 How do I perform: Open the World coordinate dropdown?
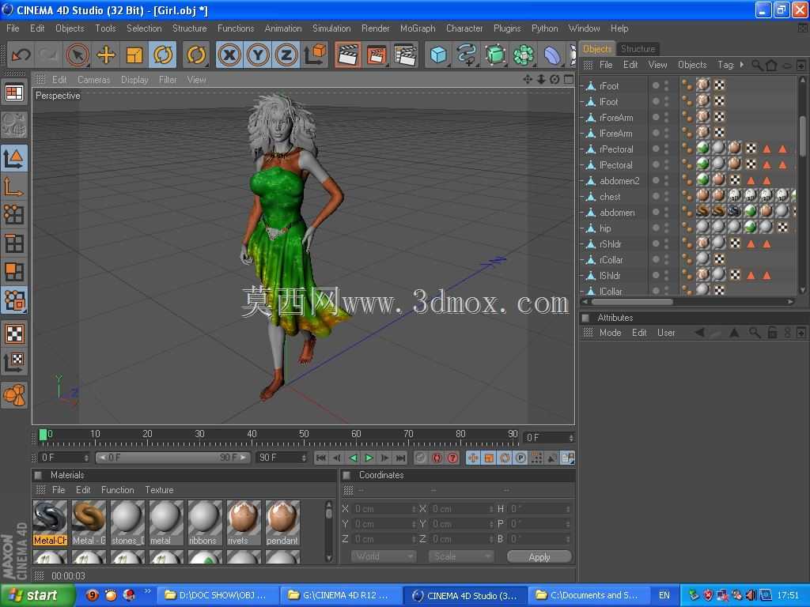point(384,556)
